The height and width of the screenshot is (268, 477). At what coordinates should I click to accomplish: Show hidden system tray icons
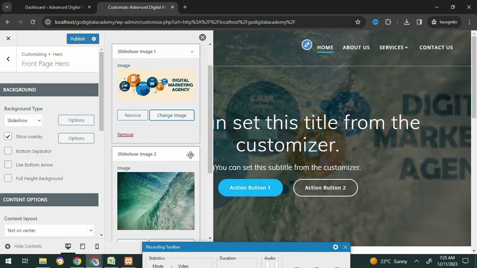point(417,261)
